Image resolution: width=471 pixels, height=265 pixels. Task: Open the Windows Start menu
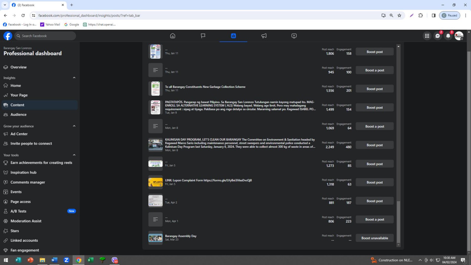point(6,260)
